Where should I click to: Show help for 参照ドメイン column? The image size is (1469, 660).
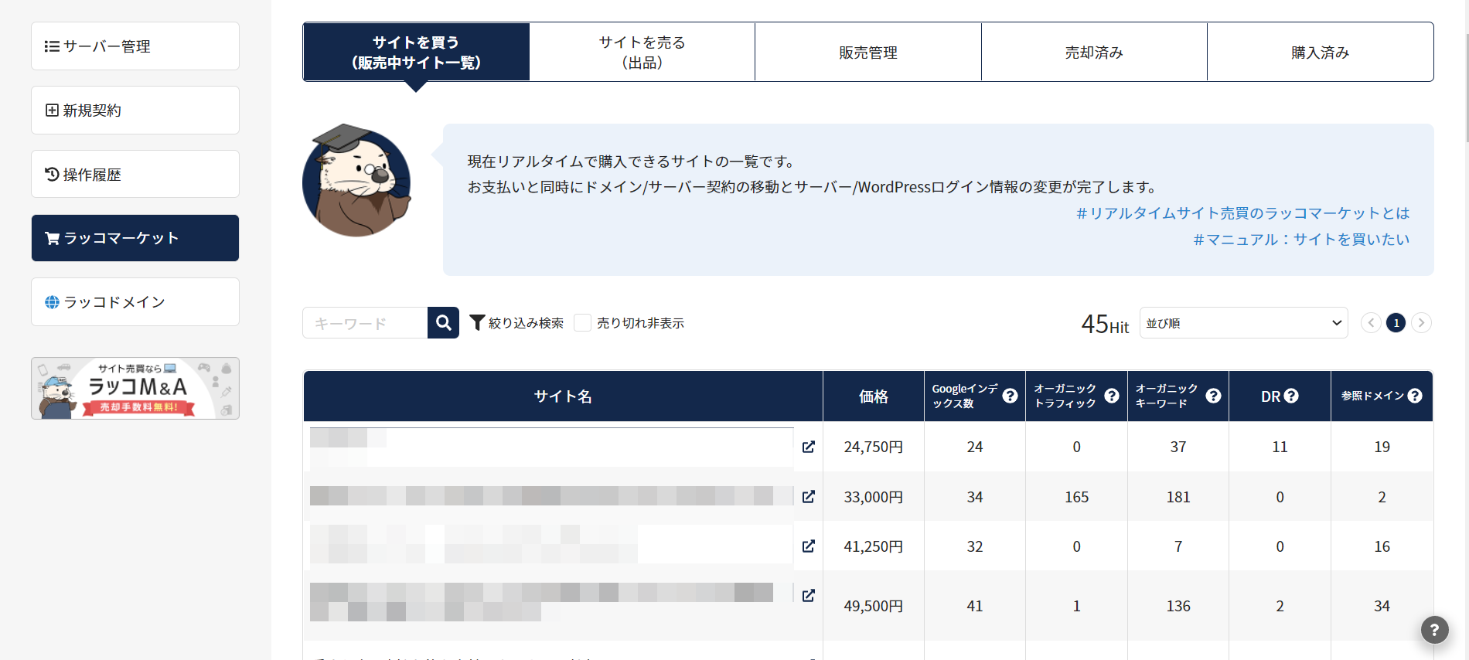tap(1415, 396)
